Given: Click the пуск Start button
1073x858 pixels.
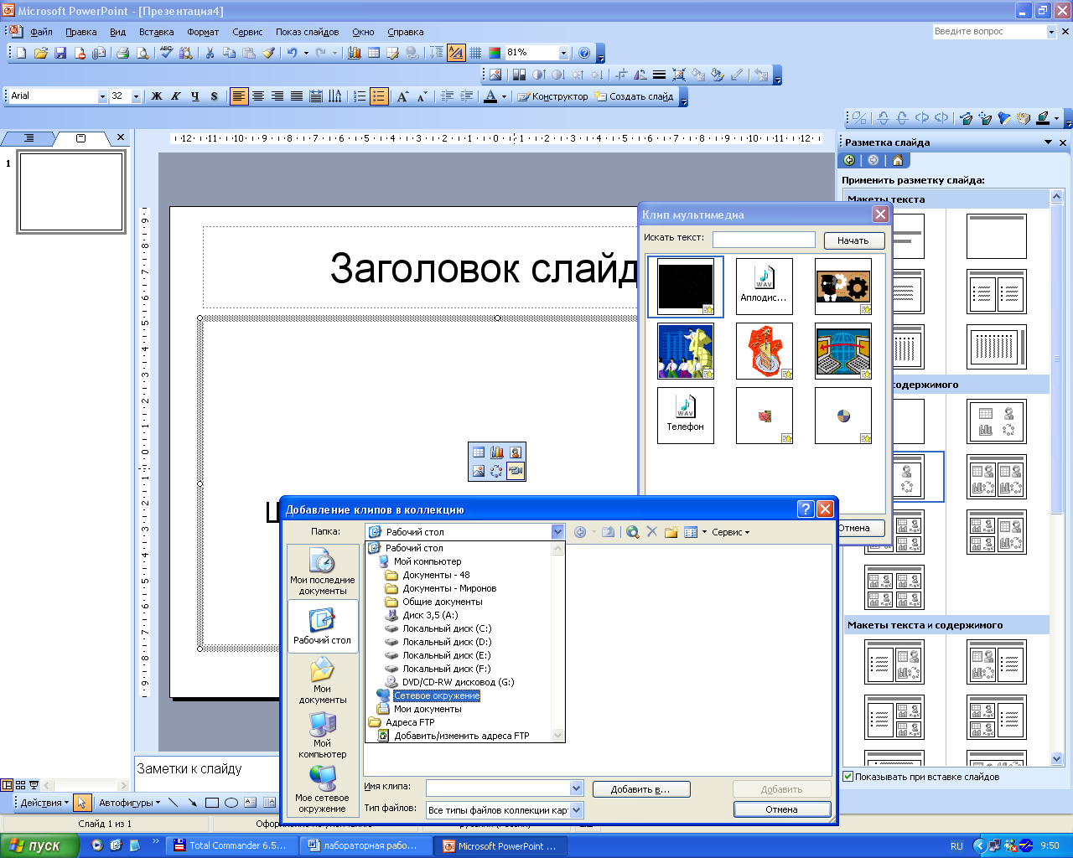Looking at the screenshot, I should [x=39, y=845].
